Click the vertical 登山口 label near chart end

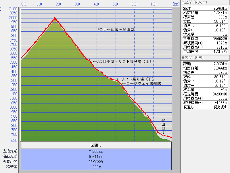click(x=163, y=126)
